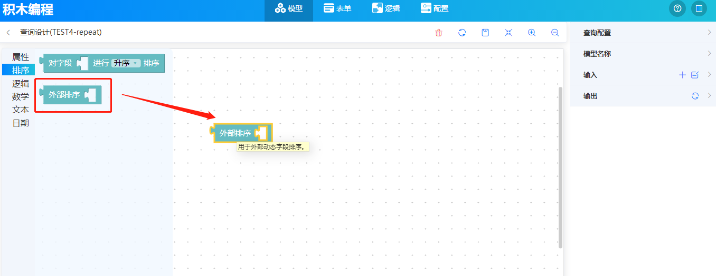Screen dimensions: 716x276
Task: Save the query design via save icon
Action: (485, 33)
